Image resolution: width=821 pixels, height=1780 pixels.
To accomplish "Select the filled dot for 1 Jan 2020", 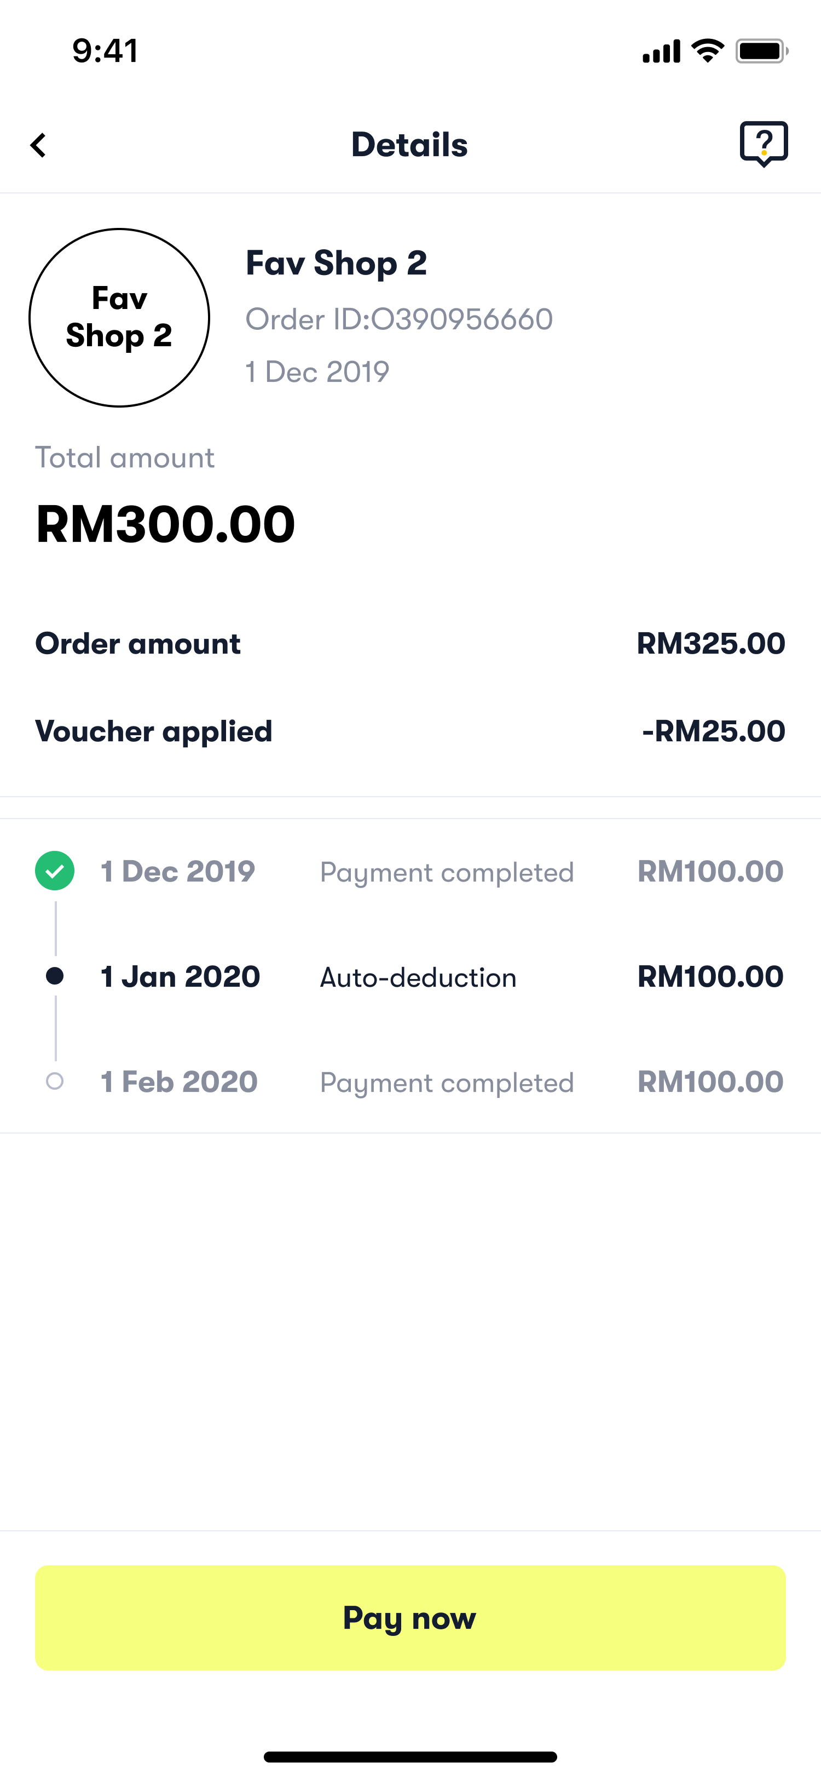I will coord(55,976).
